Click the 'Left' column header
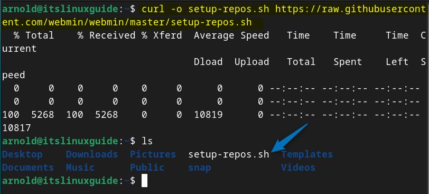 pyautogui.click(x=397, y=62)
